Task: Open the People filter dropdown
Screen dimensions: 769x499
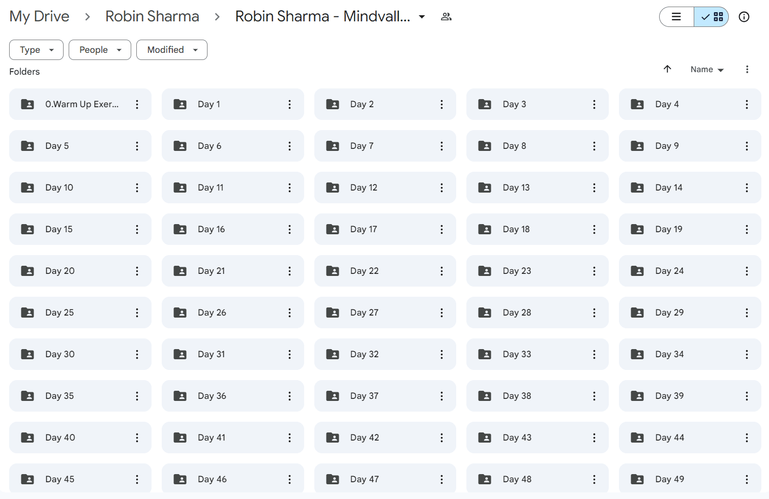Action: pos(100,50)
